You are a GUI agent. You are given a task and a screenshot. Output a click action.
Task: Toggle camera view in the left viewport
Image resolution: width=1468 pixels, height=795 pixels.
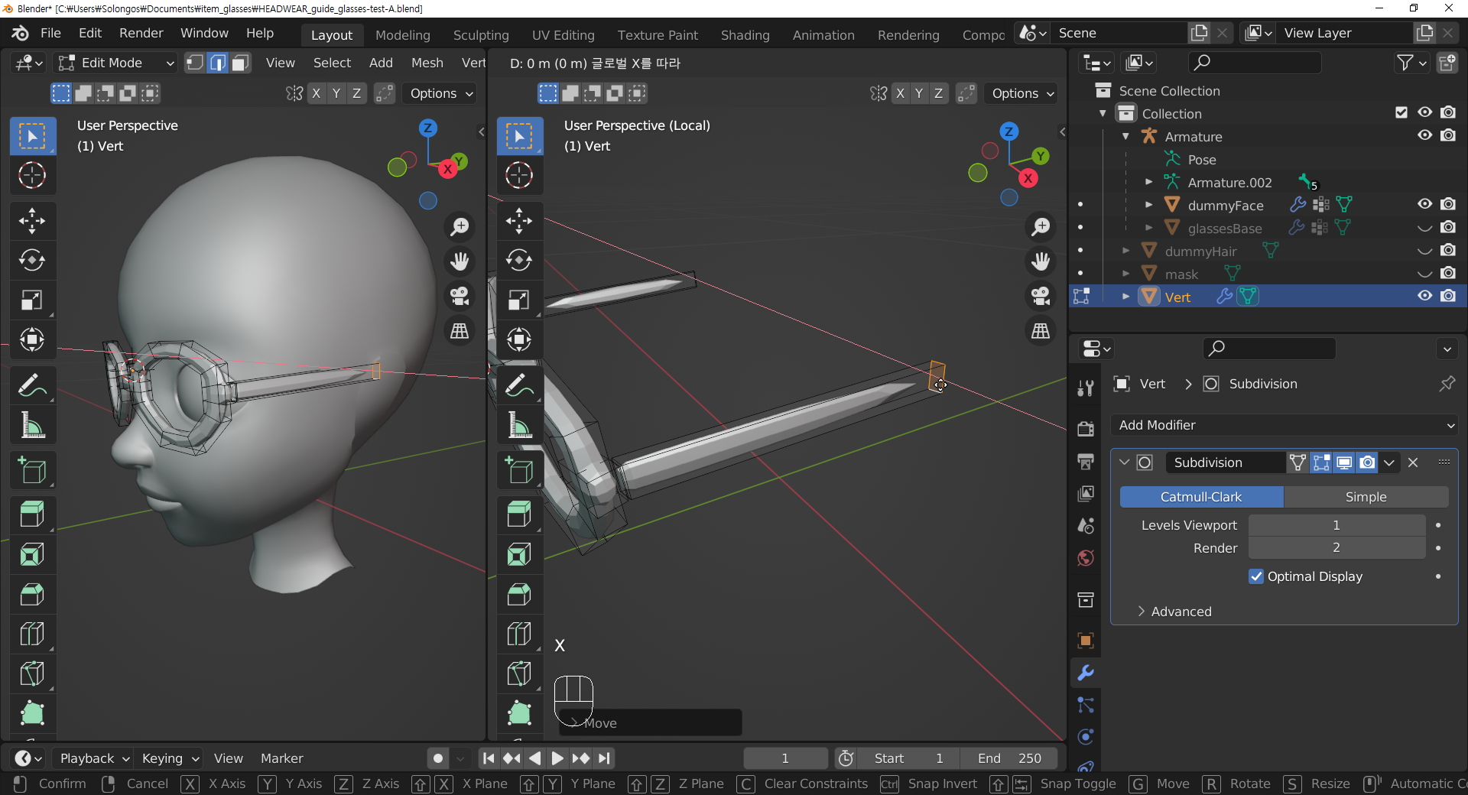tap(460, 296)
